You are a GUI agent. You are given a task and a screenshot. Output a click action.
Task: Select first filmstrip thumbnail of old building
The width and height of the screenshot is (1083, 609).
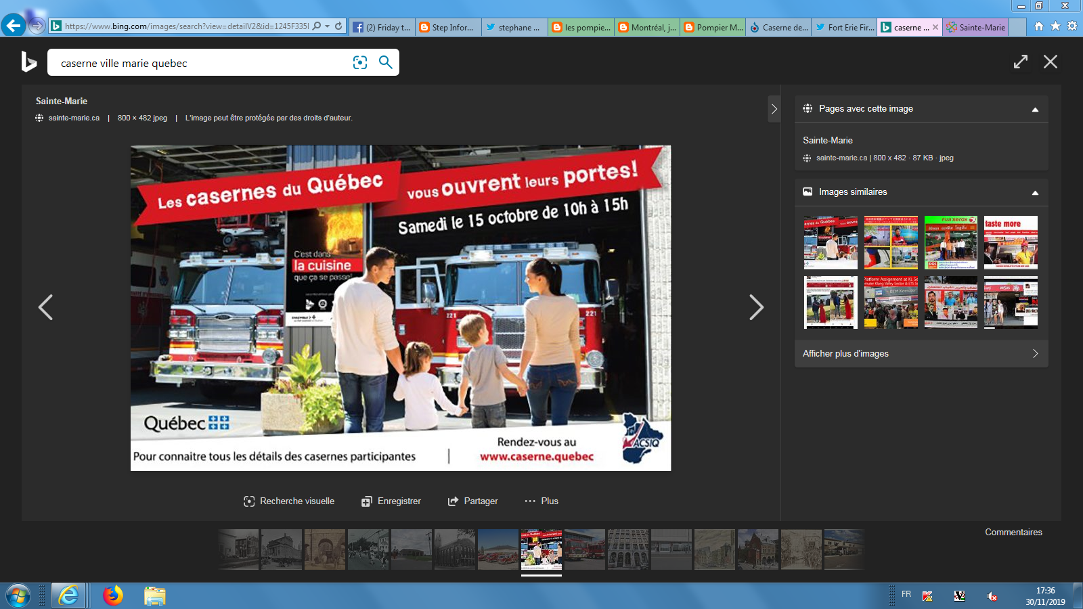pyautogui.click(x=238, y=549)
